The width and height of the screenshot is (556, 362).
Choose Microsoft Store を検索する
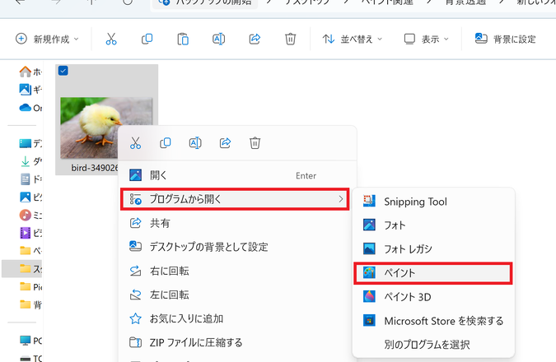pyautogui.click(x=433, y=321)
